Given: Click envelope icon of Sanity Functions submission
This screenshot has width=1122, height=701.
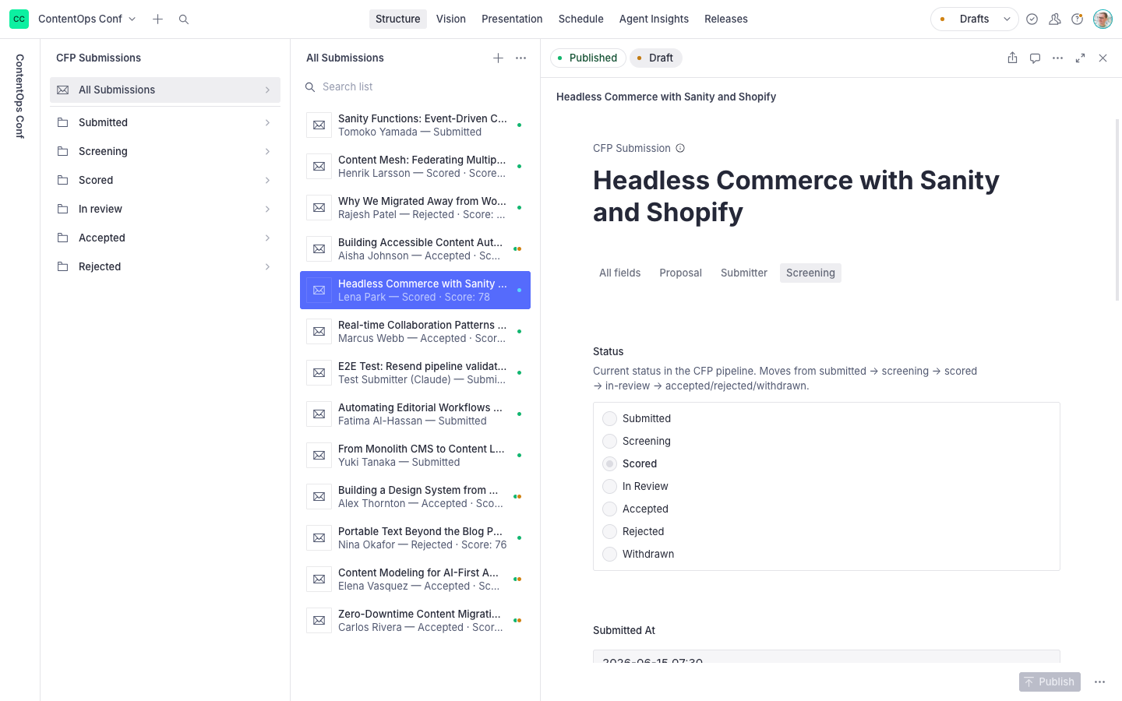Looking at the screenshot, I should coord(319,125).
